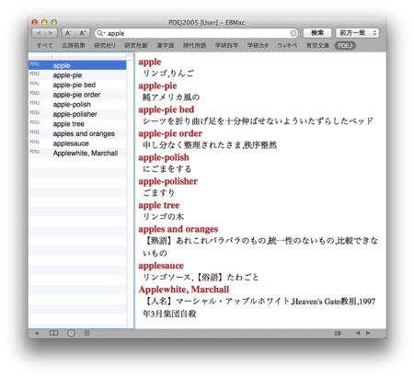Select the 研究社リ dictionary tab
This screenshot has width=414, height=377.
(x=105, y=46)
